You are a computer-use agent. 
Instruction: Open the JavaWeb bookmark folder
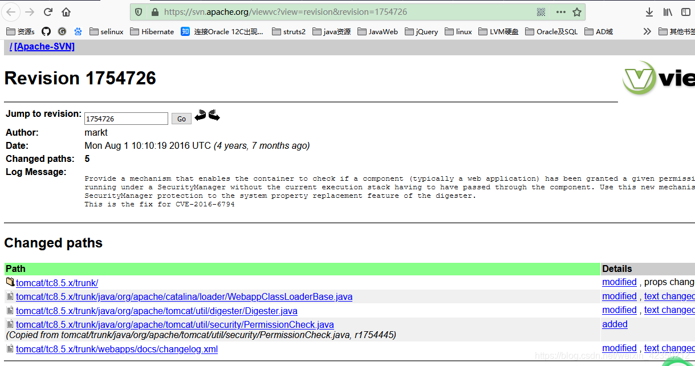377,31
